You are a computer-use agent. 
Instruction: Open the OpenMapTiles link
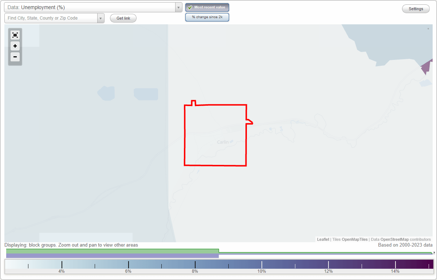(x=354, y=239)
